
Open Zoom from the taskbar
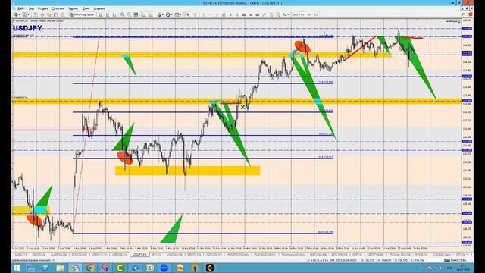[164, 268]
